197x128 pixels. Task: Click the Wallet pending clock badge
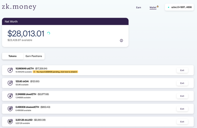pyautogui.click(x=158, y=6)
